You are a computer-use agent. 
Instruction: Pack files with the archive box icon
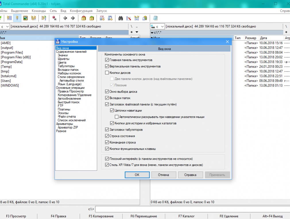click(84, 18)
